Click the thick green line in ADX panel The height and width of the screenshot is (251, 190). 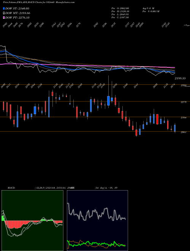pos(96,245)
